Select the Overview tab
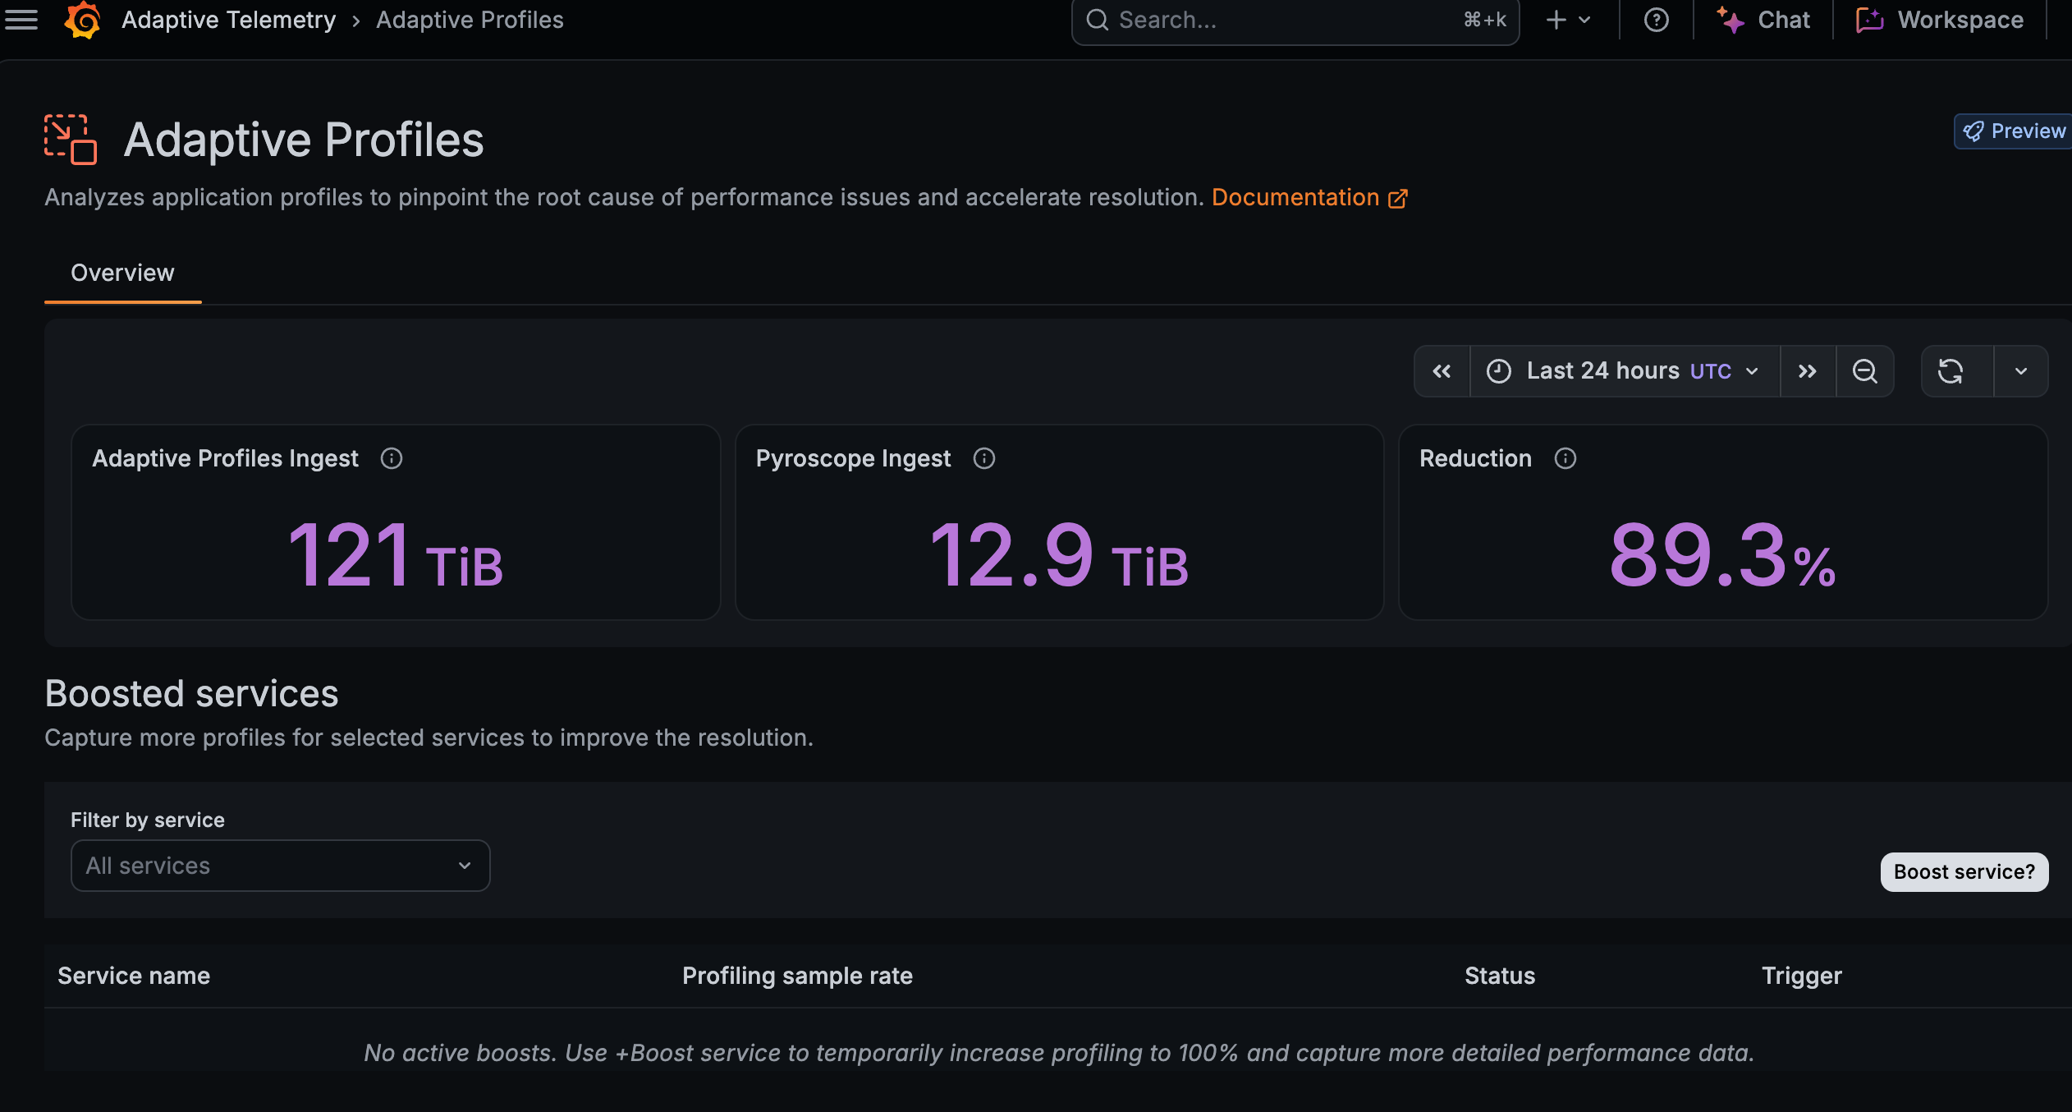This screenshot has height=1112, width=2072. [122, 273]
